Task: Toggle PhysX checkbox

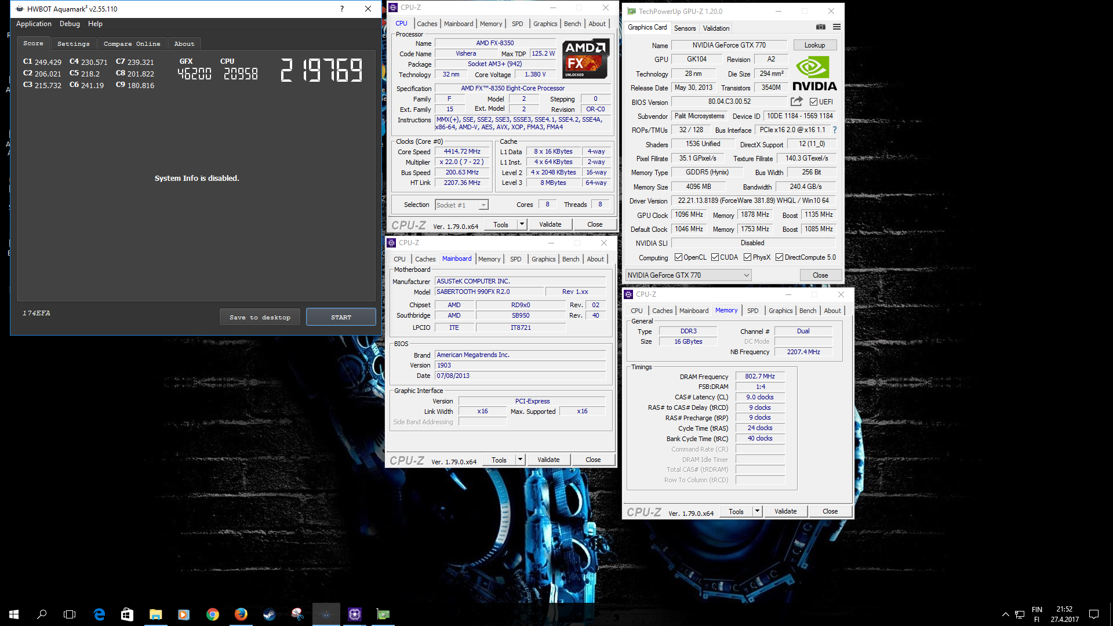Action: pos(747,257)
